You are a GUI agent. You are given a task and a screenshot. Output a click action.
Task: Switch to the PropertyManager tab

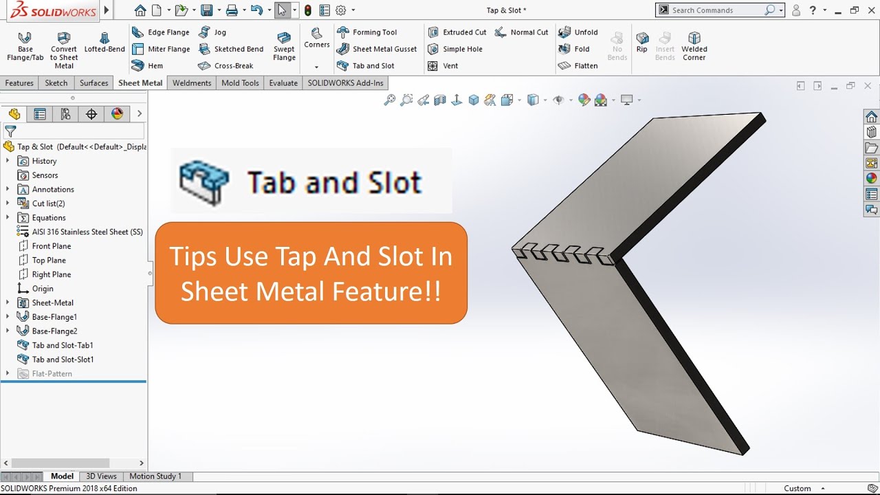point(40,114)
